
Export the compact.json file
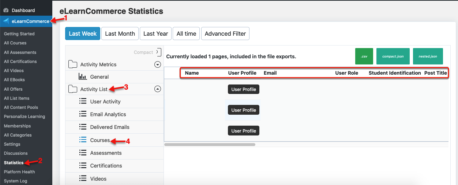click(x=393, y=56)
